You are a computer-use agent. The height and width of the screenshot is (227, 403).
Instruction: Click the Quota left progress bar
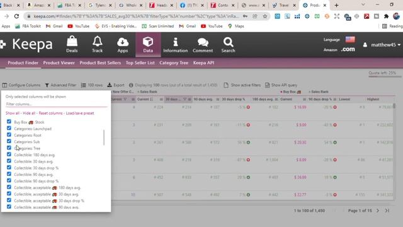coord(385,76)
